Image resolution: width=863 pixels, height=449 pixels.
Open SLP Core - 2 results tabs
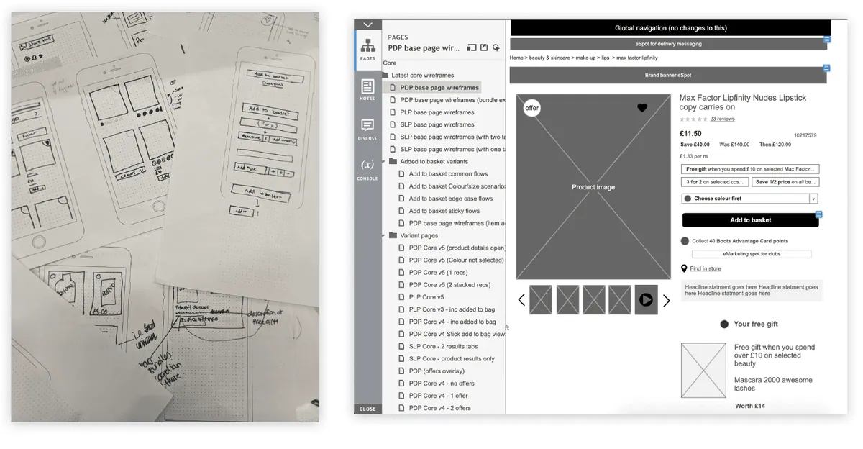click(442, 346)
